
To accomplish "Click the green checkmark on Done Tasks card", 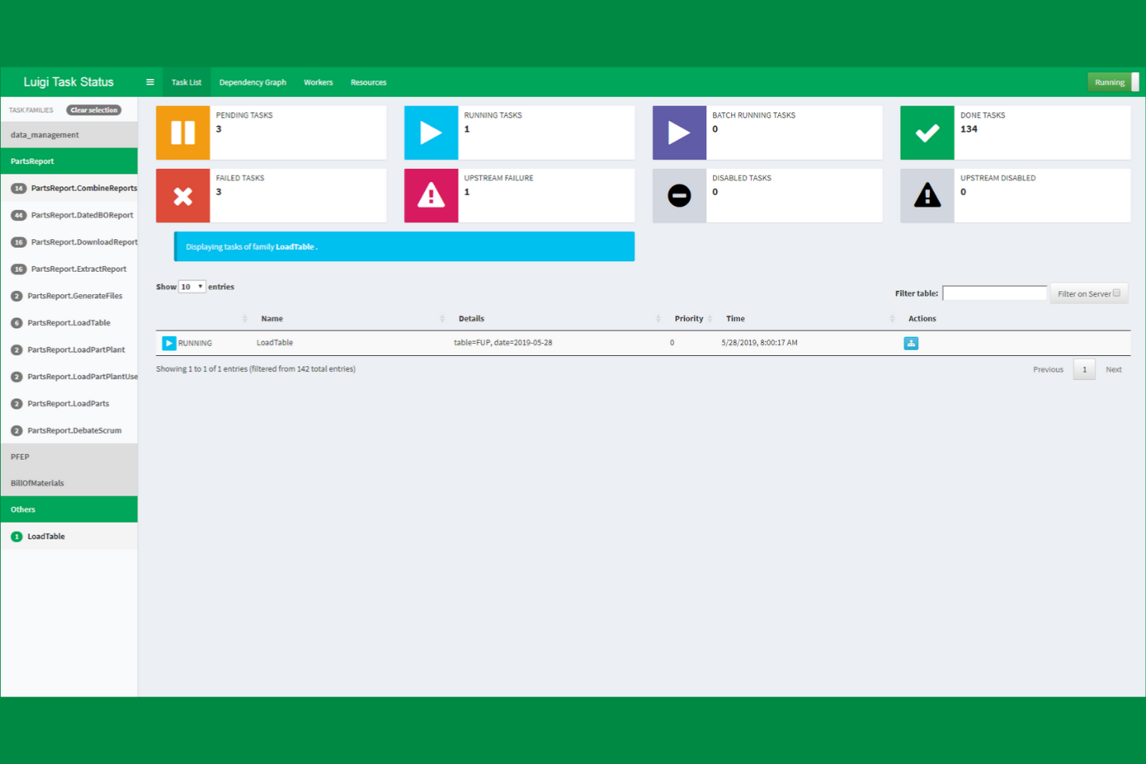I will [x=926, y=132].
